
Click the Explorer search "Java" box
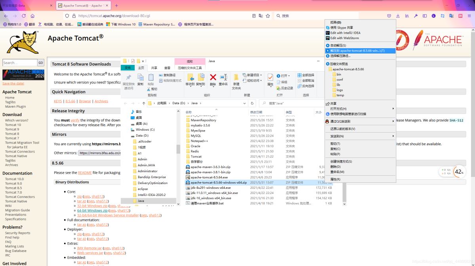click(291, 103)
